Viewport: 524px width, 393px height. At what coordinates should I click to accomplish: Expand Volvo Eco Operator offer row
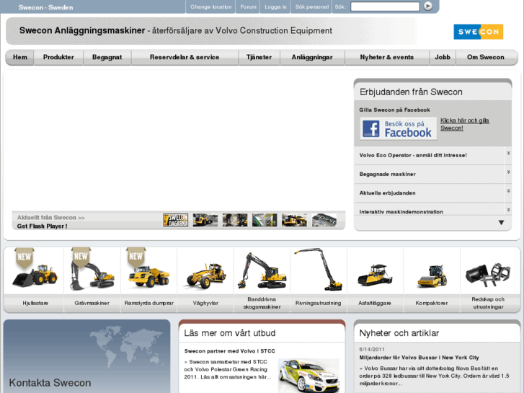click(x=432, y=155)
